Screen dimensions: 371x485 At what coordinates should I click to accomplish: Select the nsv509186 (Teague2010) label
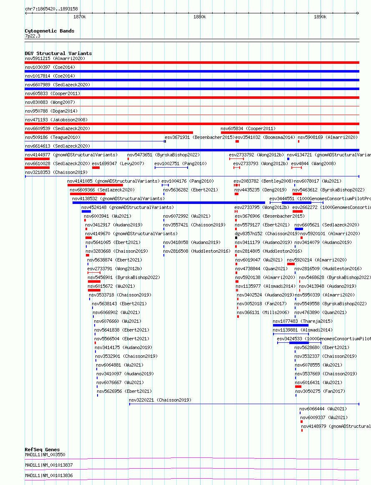tap(53, 137)
